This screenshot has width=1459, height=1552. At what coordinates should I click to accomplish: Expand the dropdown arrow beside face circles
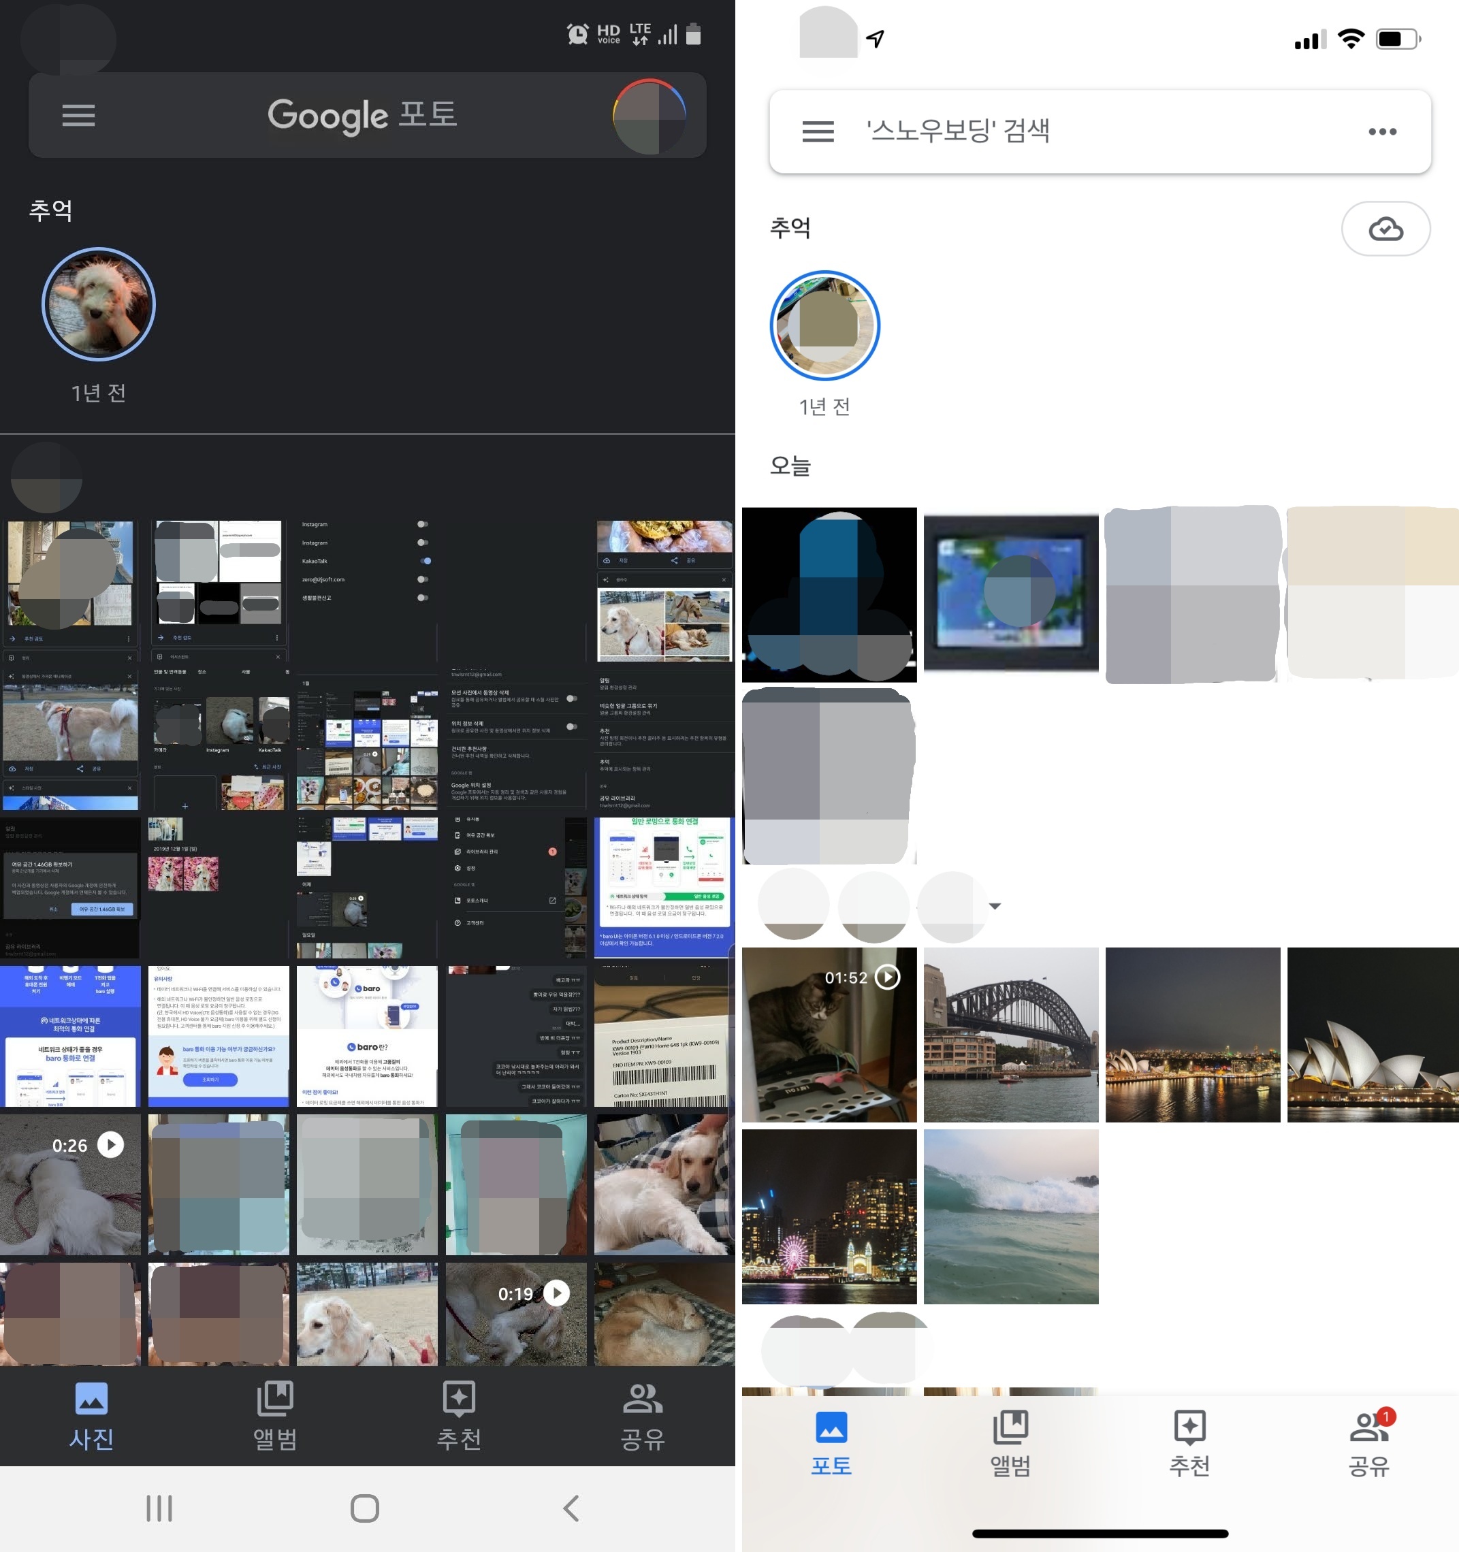995,907
